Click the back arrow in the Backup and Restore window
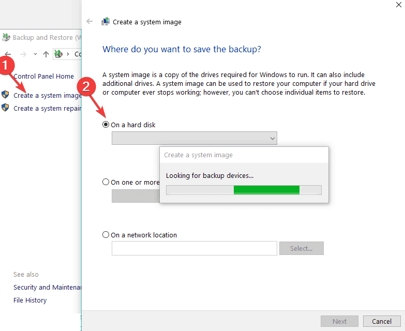 tap(7, 54)
